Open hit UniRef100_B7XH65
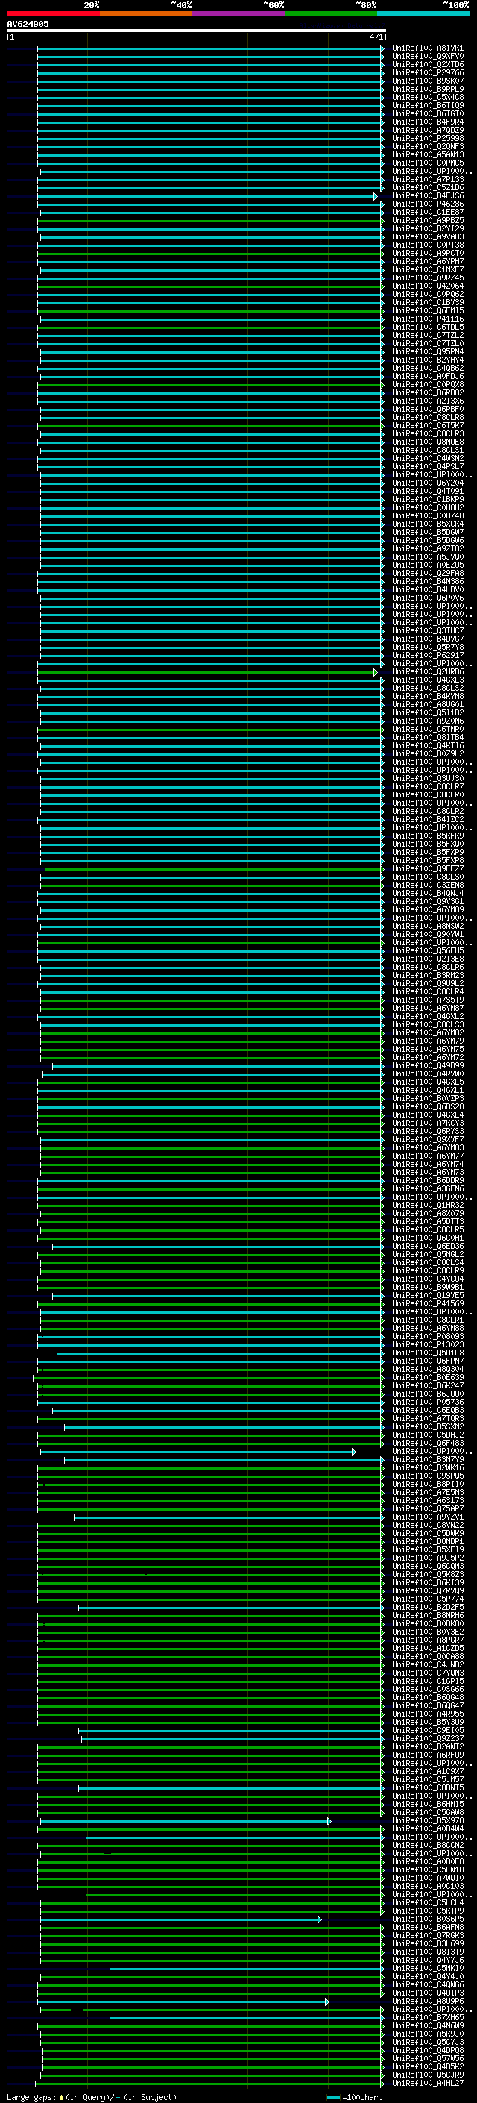477x2103 pixels. [427, 2017]
